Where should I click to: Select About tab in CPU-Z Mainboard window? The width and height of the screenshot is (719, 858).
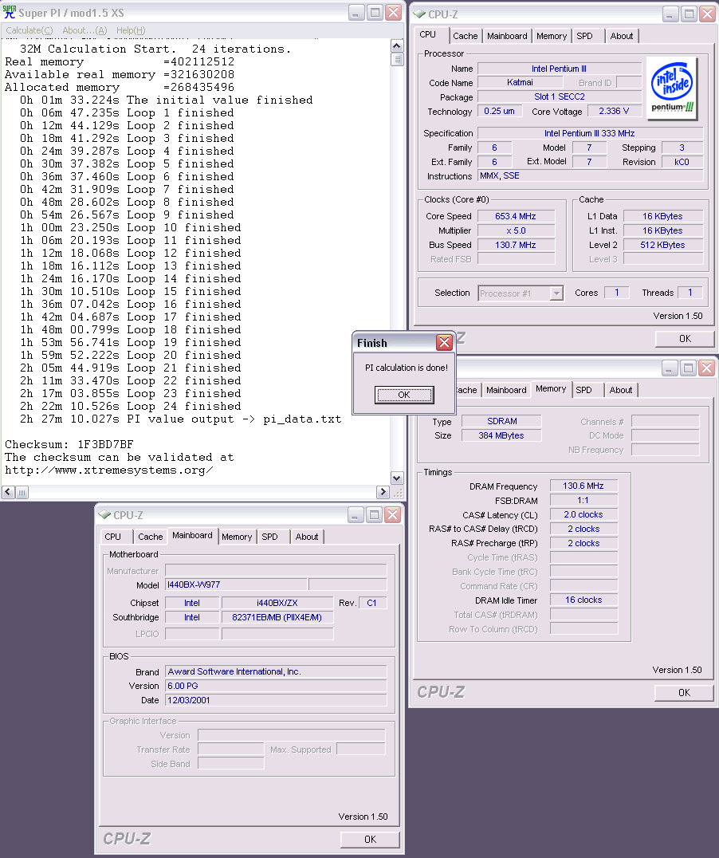pos(307,537)
